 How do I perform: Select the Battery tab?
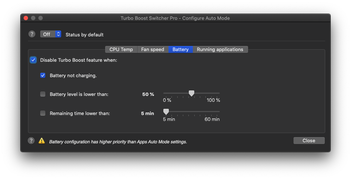click(x=180, y=49)
